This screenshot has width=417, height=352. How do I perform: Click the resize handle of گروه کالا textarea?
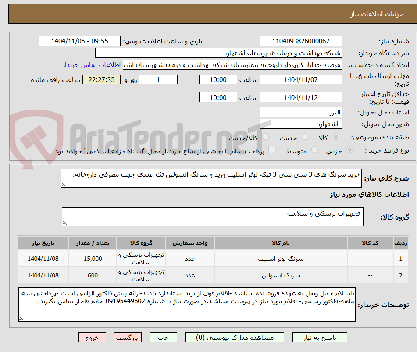[x=64, y=223]
